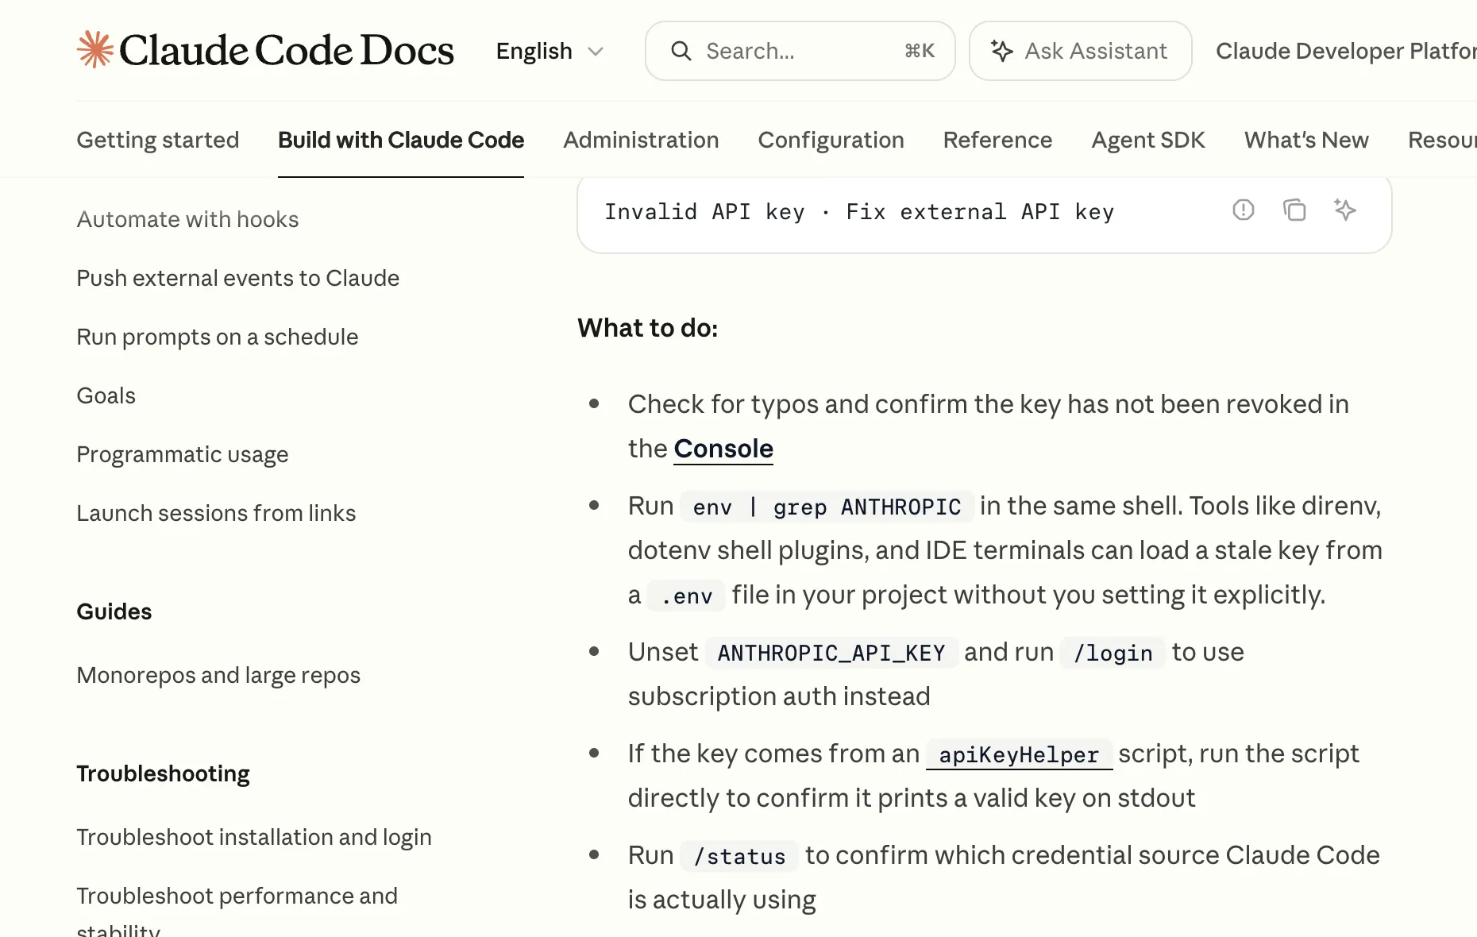Open Troubleshoot performance and stability
This screenshot has width=1477, height=937.
237,912
